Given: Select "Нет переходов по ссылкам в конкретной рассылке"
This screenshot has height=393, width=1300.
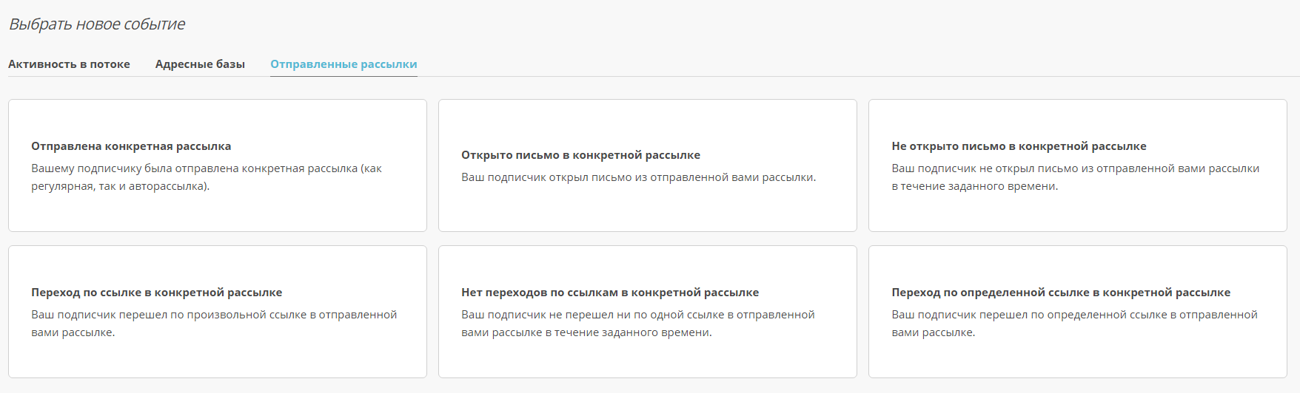Looking at the screenshot, I should pos(610,293).
